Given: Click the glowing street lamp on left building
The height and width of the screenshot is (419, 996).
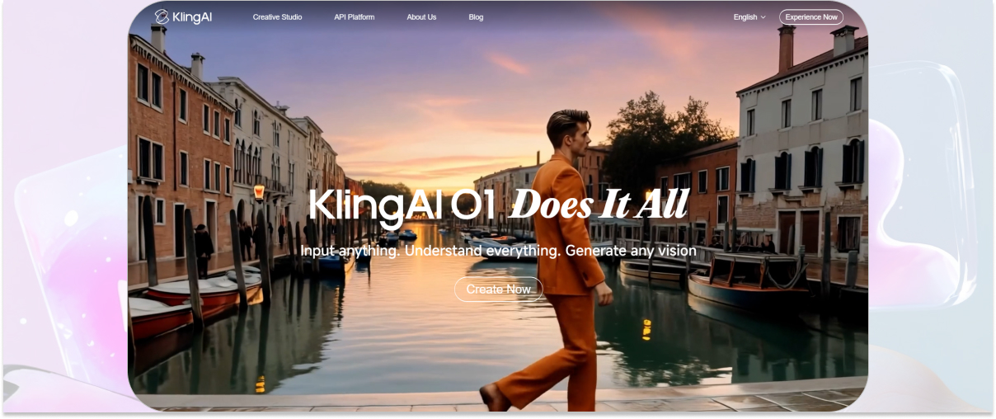Looking at the screenshot, I should (x=259, y=192).
